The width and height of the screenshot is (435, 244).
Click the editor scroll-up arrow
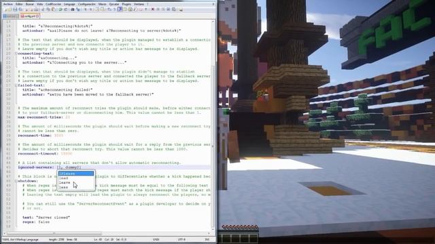213,22
